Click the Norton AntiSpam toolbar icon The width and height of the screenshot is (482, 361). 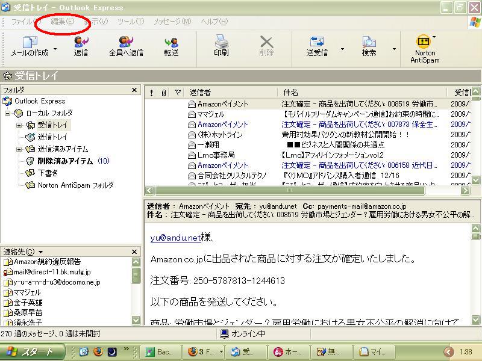424,41
